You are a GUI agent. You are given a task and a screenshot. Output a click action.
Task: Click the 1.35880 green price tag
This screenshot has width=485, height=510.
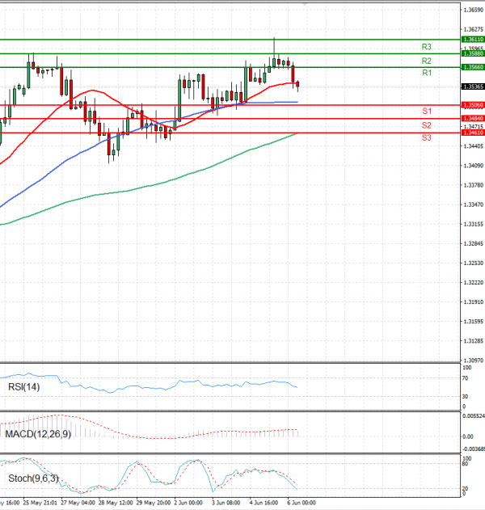pyautogui.click(x=473, y=53)
